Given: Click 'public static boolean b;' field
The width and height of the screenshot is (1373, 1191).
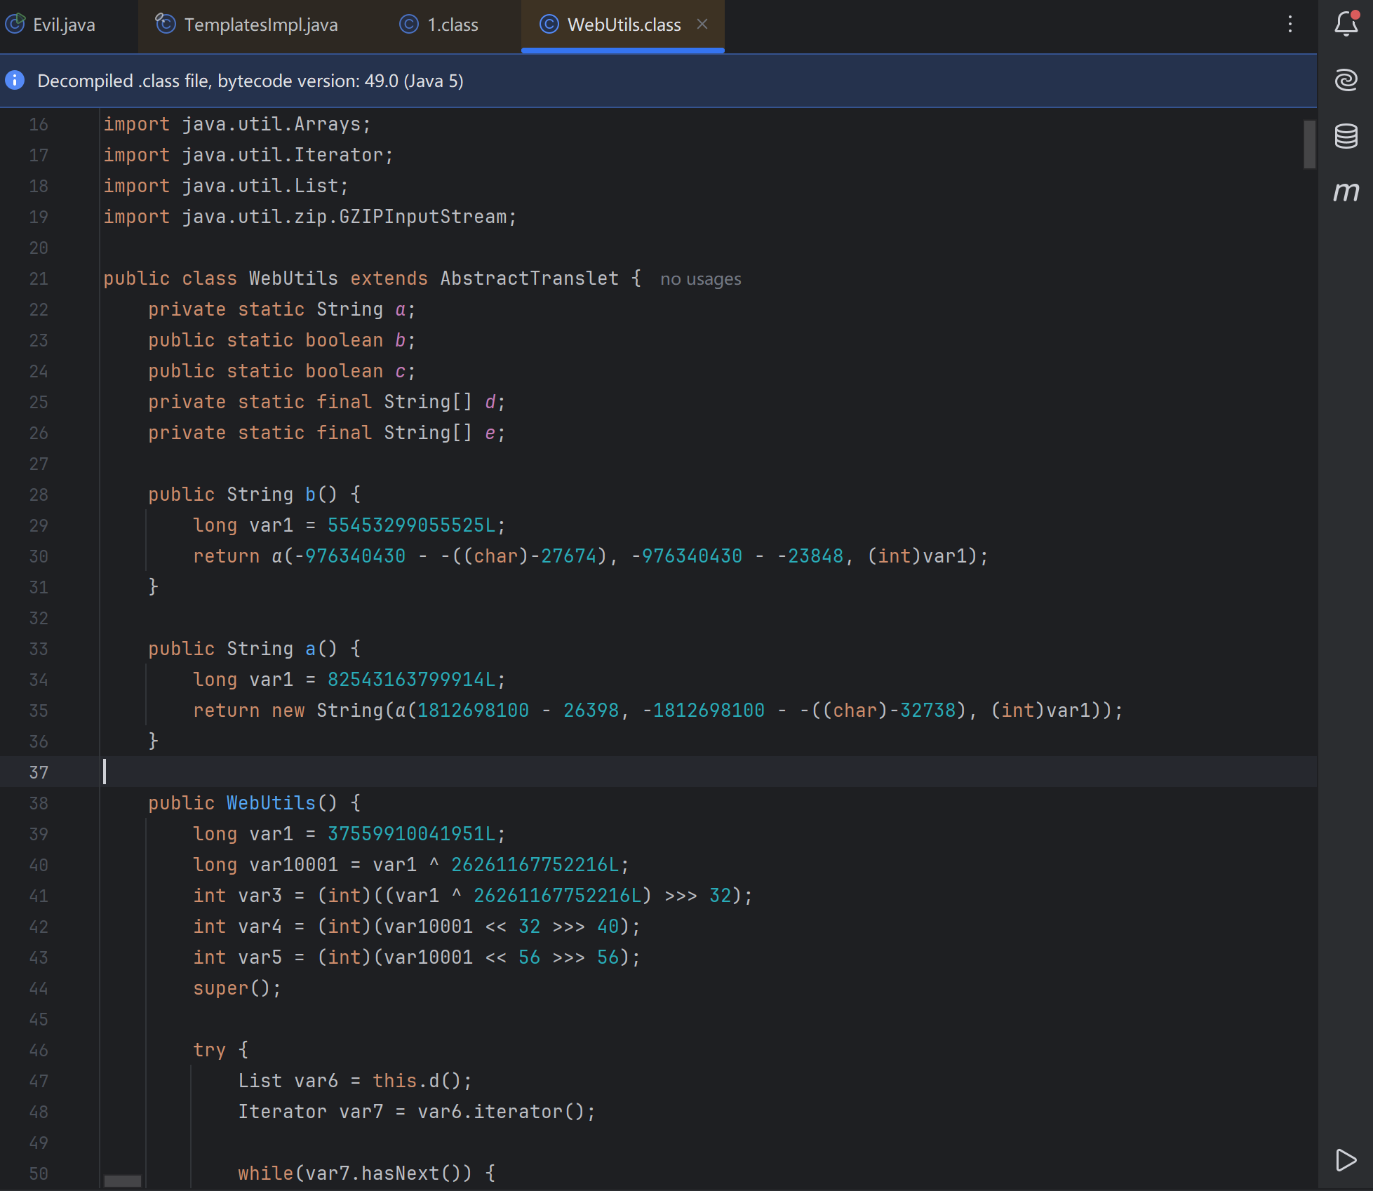Looking at the screenshot, I should [x=282, y=340].
